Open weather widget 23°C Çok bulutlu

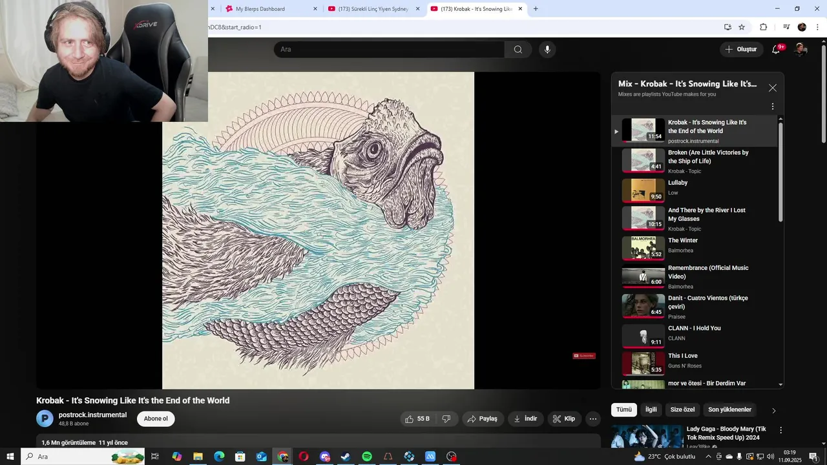pos(665,457)
